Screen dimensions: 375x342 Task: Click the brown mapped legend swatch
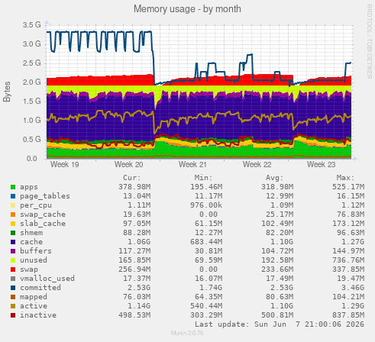click(13, 297)
